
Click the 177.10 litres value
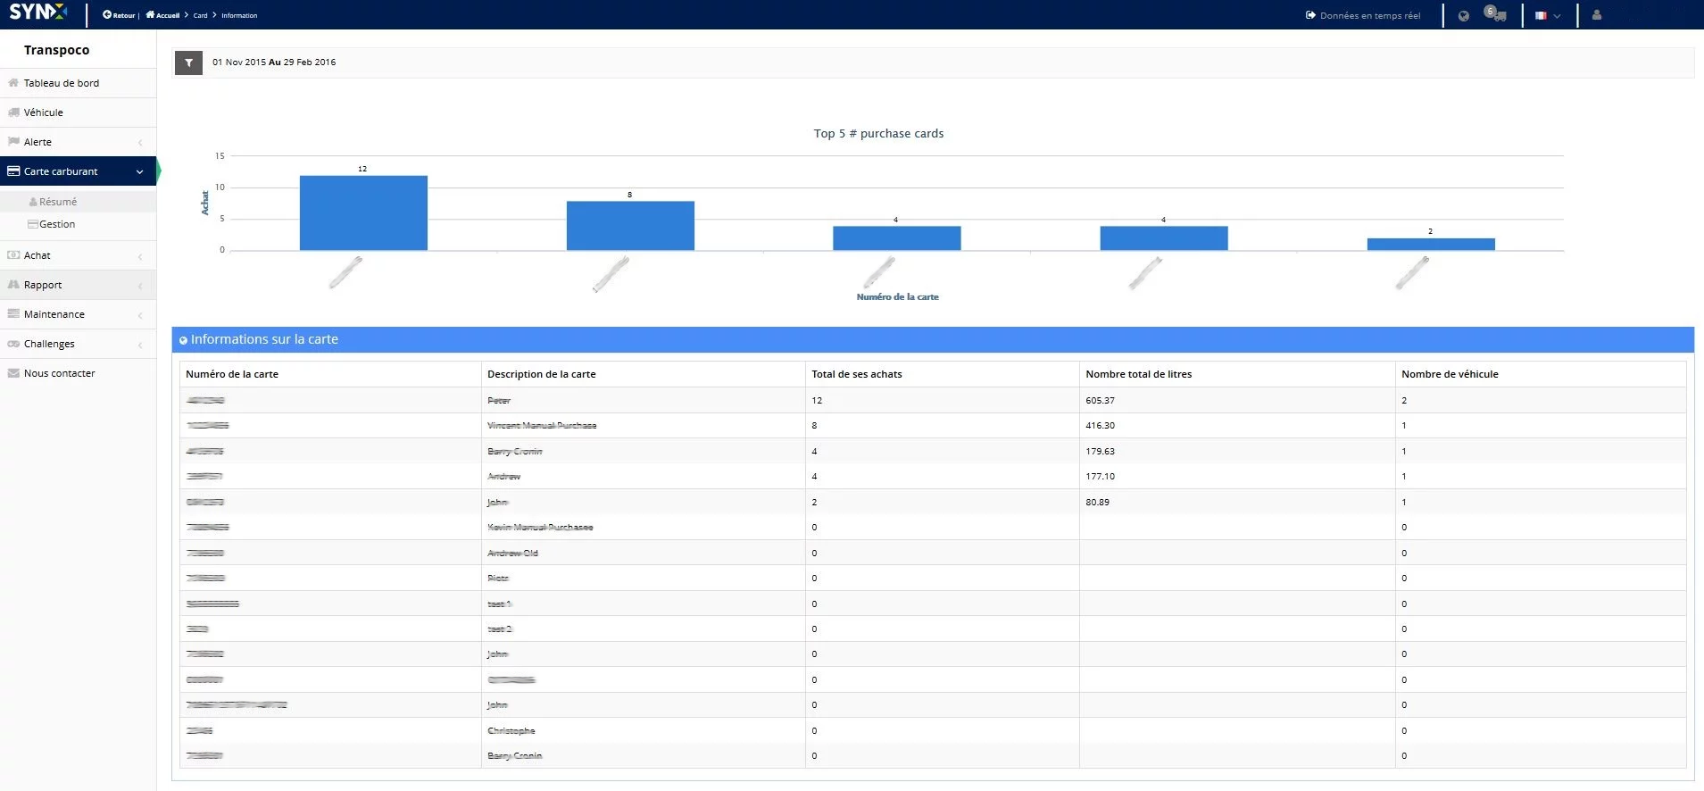pyautogui.click(x=1100, y=477)
